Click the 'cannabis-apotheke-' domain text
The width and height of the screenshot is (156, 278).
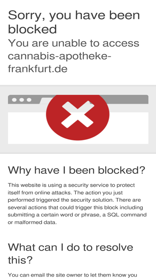(x=59, y=57)
